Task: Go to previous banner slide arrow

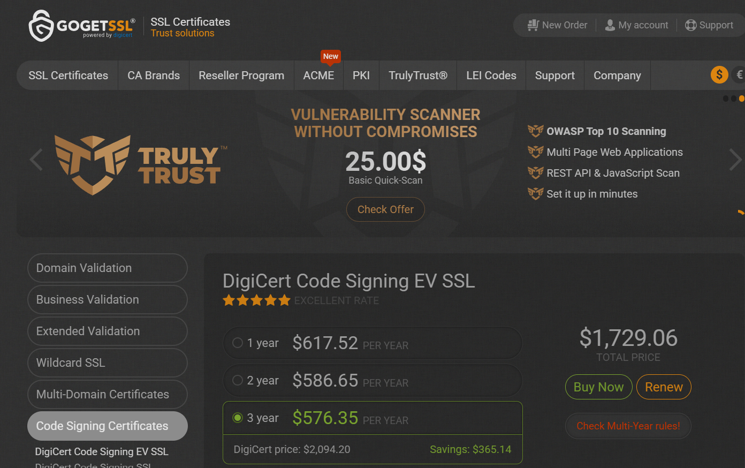Action: pos(36,160)
